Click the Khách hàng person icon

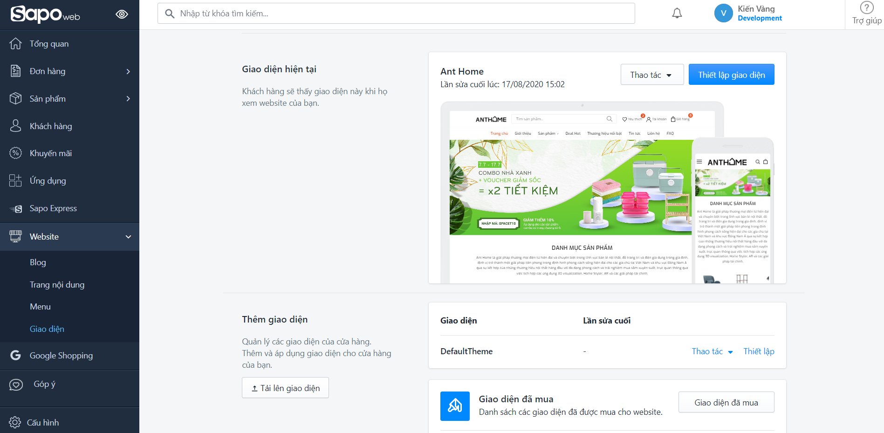pos(15,126)
